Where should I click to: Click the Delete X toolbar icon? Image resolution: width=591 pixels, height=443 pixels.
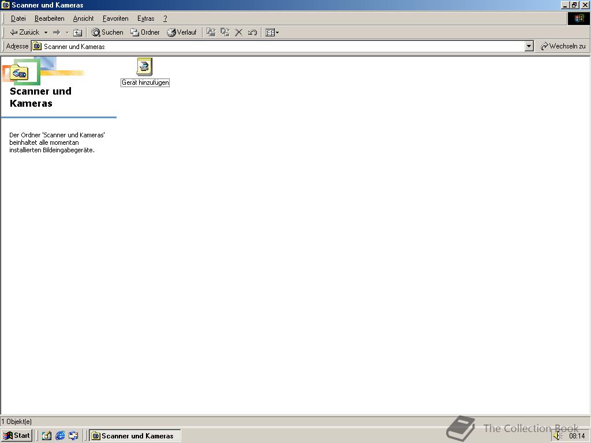pos(238,32)
